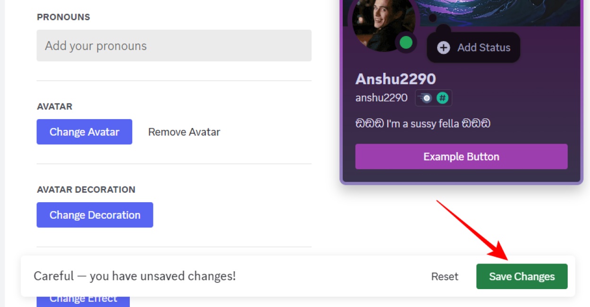
Task: Select Remove Avatar
Action: pyautogui.click(x=184, y=132)
